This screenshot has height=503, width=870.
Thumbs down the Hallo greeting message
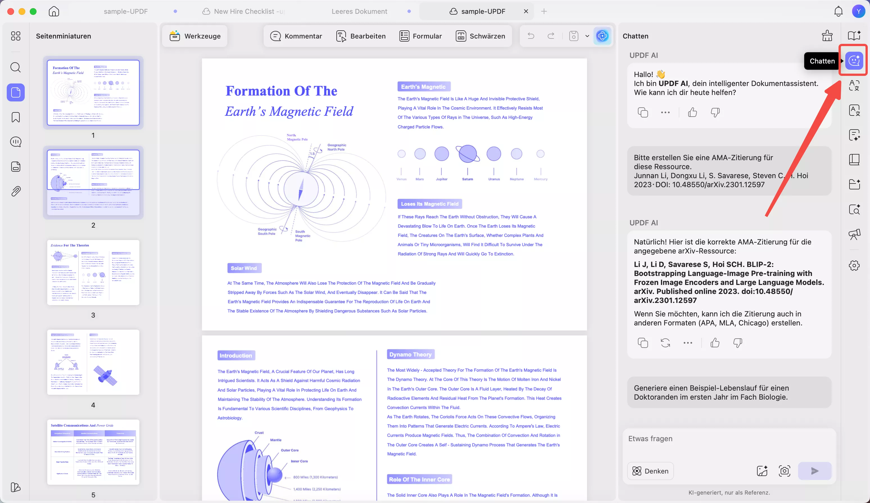pyautogui.click(x=715, y=112)
